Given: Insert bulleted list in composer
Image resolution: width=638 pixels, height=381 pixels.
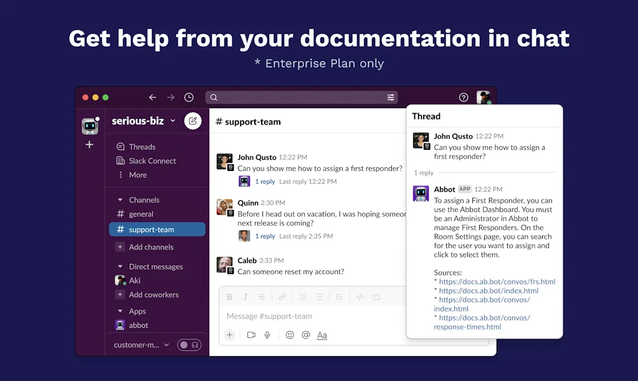Looking at the screenshot, I should click(x=319, y=297).
